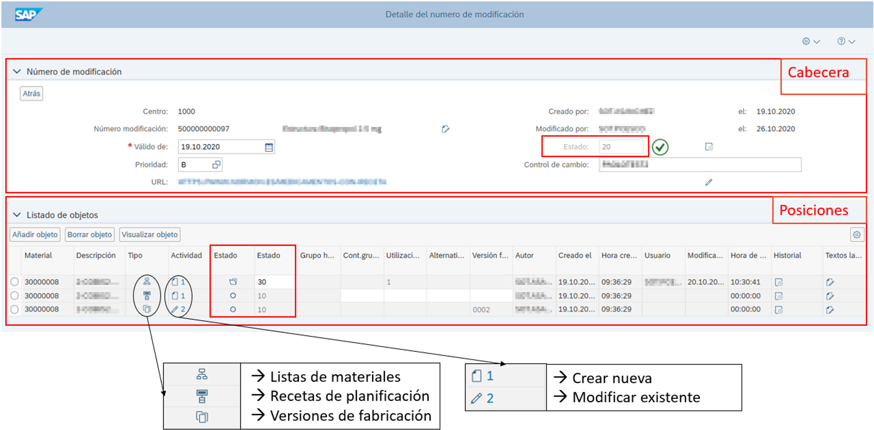The width and height of the screenshot is (874, 430).
Task: Open the value help icon for Prioridad
Action: (x=216, y=165)
